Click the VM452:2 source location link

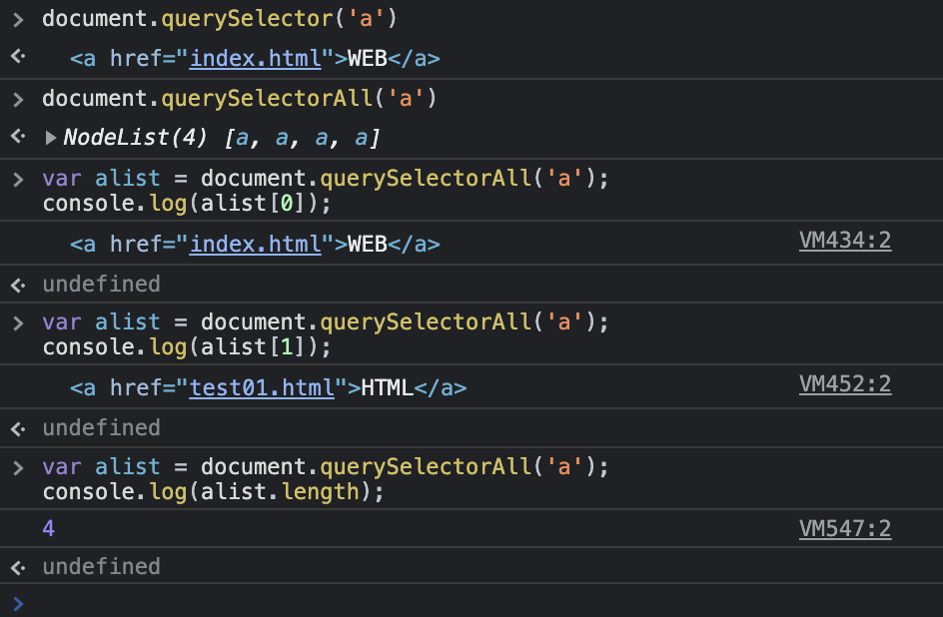pos(845,384)
